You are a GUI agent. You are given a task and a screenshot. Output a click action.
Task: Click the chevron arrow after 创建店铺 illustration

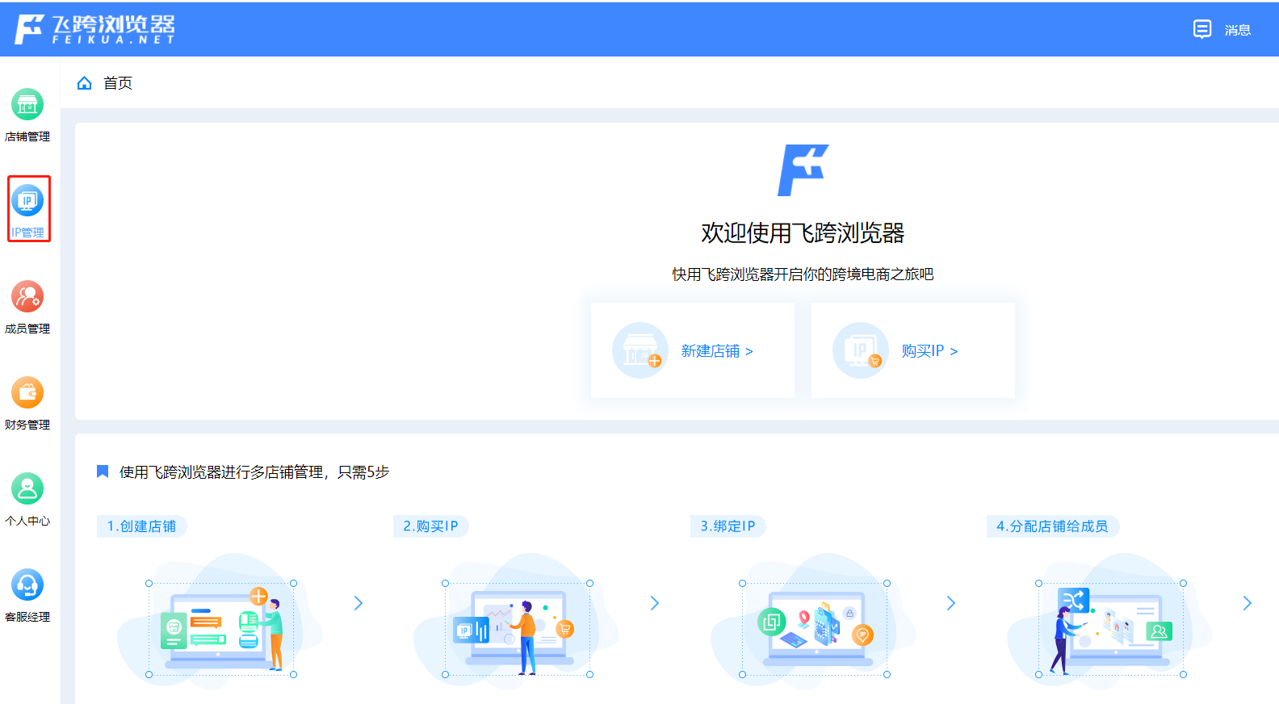pyautogui.click(x=359, y=603)
